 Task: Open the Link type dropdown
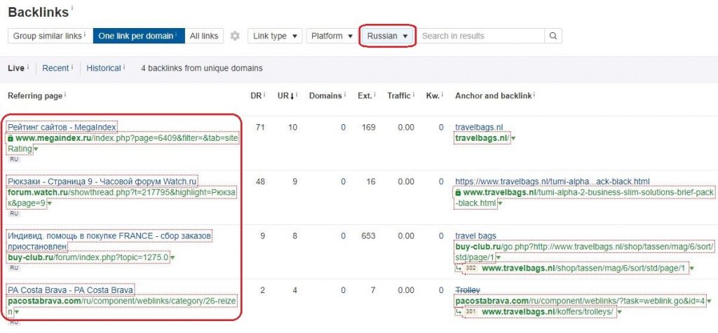(275, 36)
